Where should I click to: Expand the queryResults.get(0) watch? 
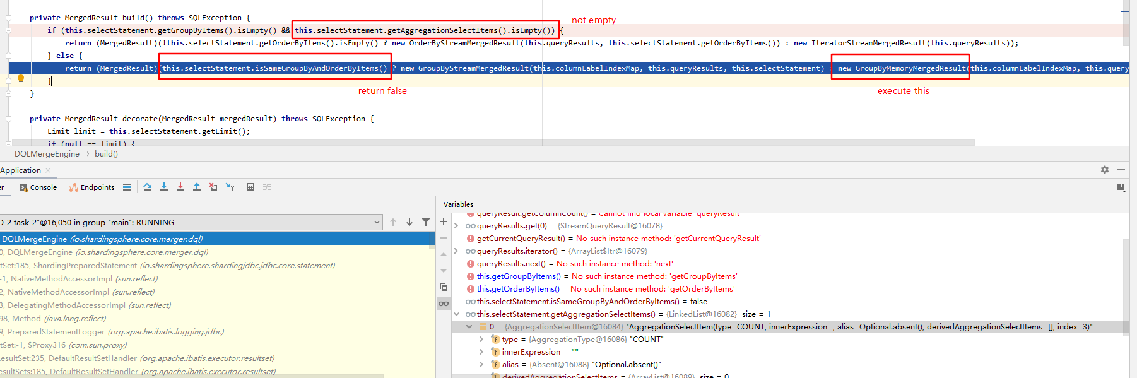[x=456, y=226]
